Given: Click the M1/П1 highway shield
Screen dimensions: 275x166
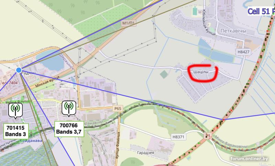Looking at the screenshot, I should (129, 23).
